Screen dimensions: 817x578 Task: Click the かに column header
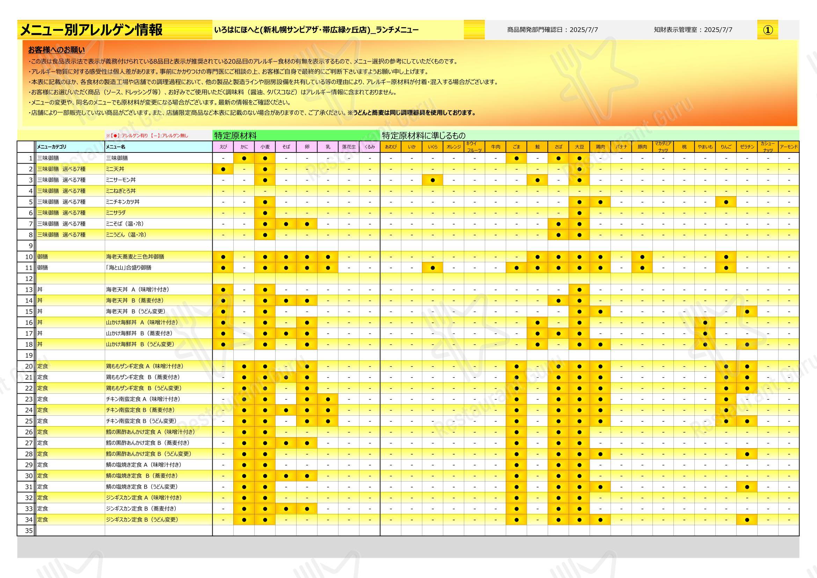(x=244, y=147)
